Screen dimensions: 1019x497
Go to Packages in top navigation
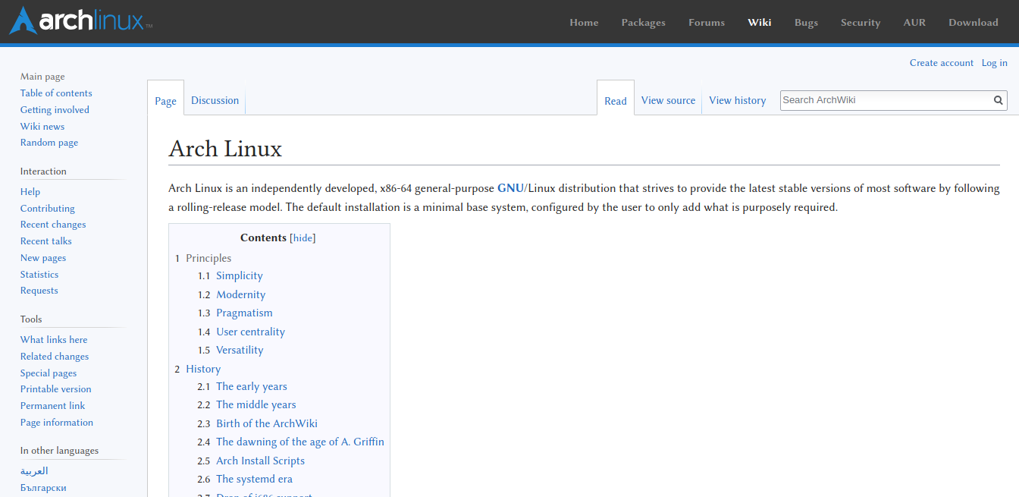coord(643,22)
